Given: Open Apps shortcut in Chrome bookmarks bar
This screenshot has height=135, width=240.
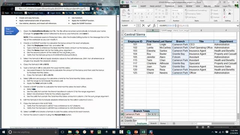Looking at the screenshot, I should (x=6, y=13).
